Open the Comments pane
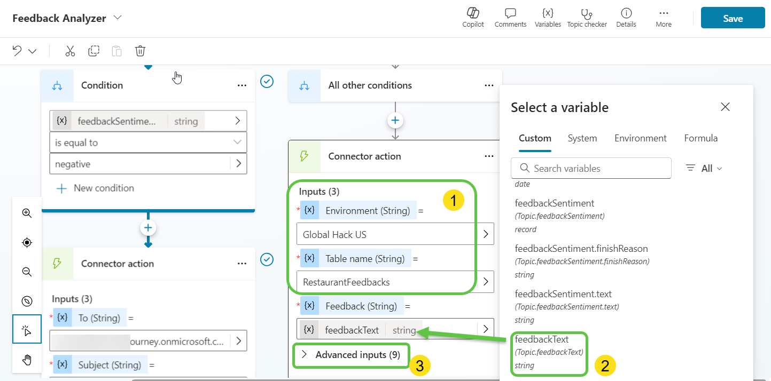Screen dimensions: 771x381 click(x=510, y=18)
